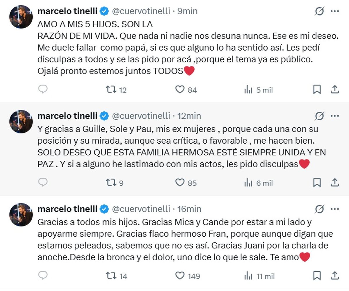
Task: Open more options on the 9min tweet
Action: point(335,11)
